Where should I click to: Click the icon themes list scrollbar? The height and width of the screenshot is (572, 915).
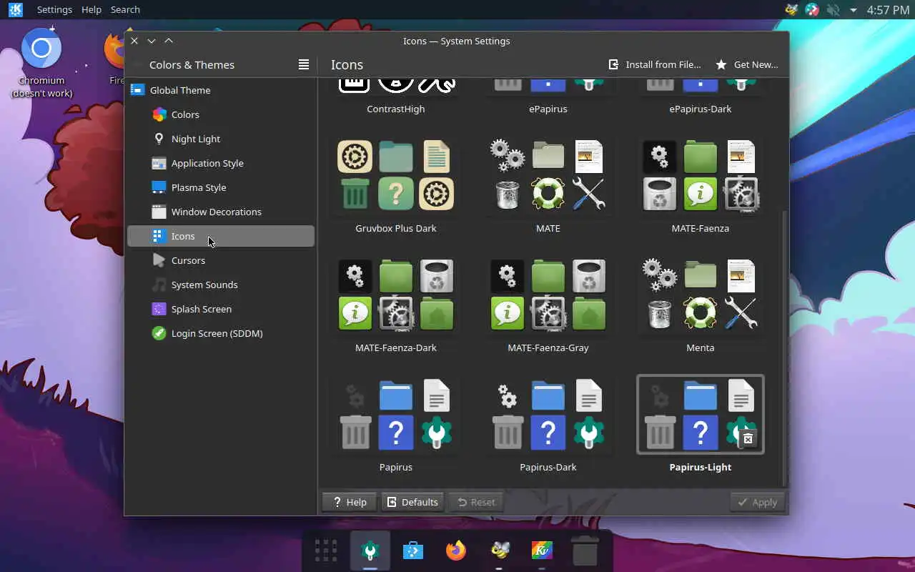coord(785,347)
